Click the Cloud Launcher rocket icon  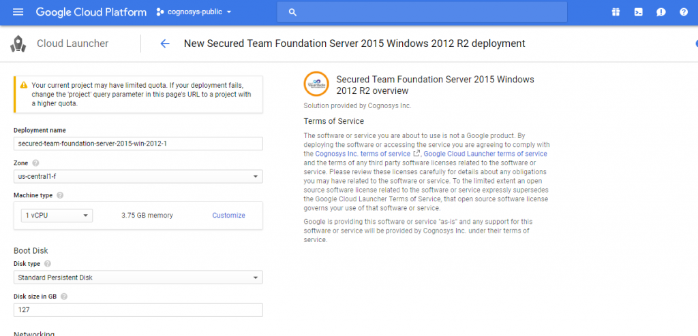pos(19,44)
